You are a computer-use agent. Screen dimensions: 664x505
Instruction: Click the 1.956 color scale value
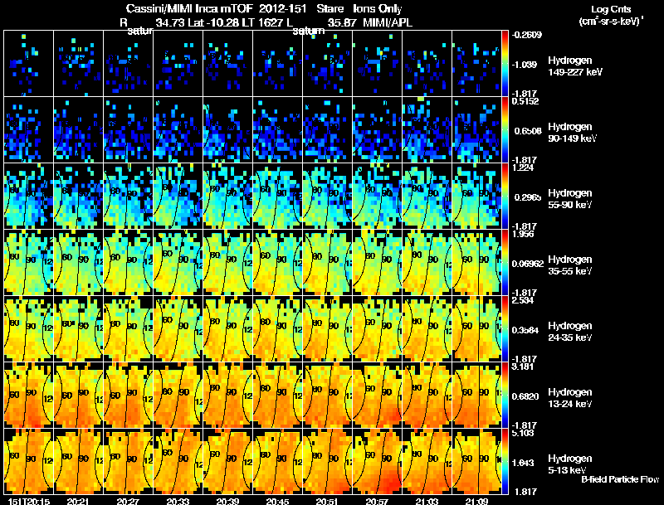tap(523, 234)
